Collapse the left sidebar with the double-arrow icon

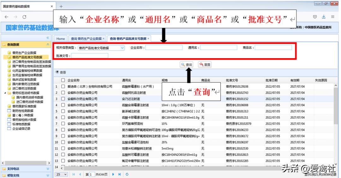tap(48, 38)
